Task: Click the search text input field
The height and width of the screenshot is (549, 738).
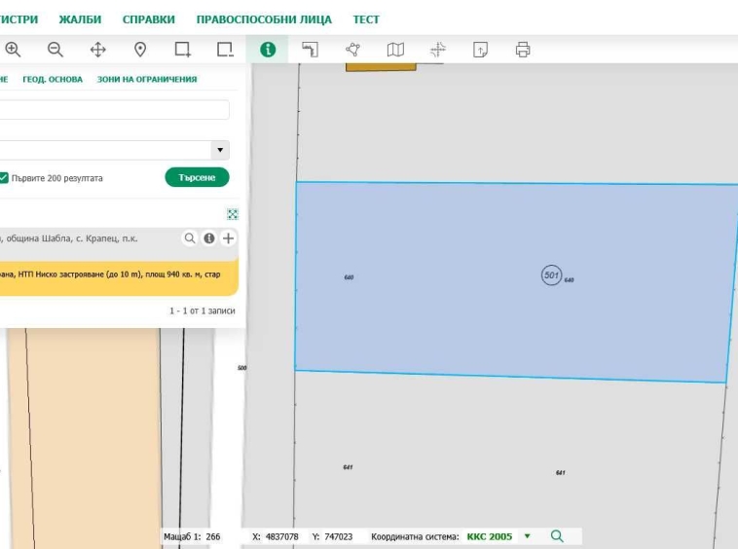Action: click(x=115, y=109)
